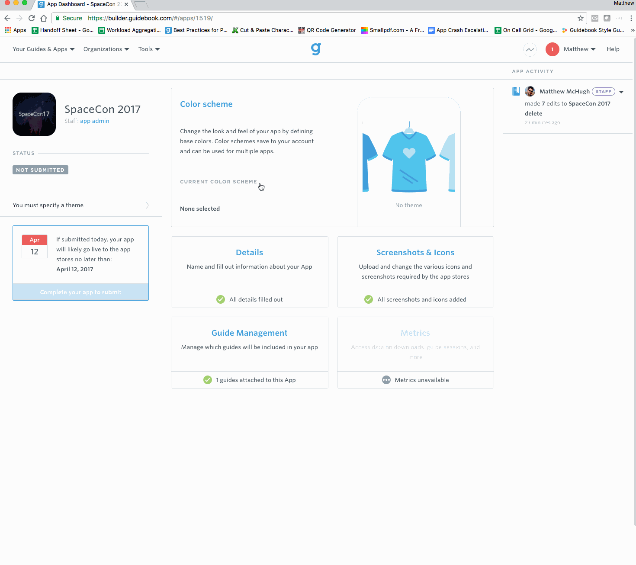The image size is (636, 565).
Task: Click the green checkmark for guides attached
Action: tap(208, 380)
